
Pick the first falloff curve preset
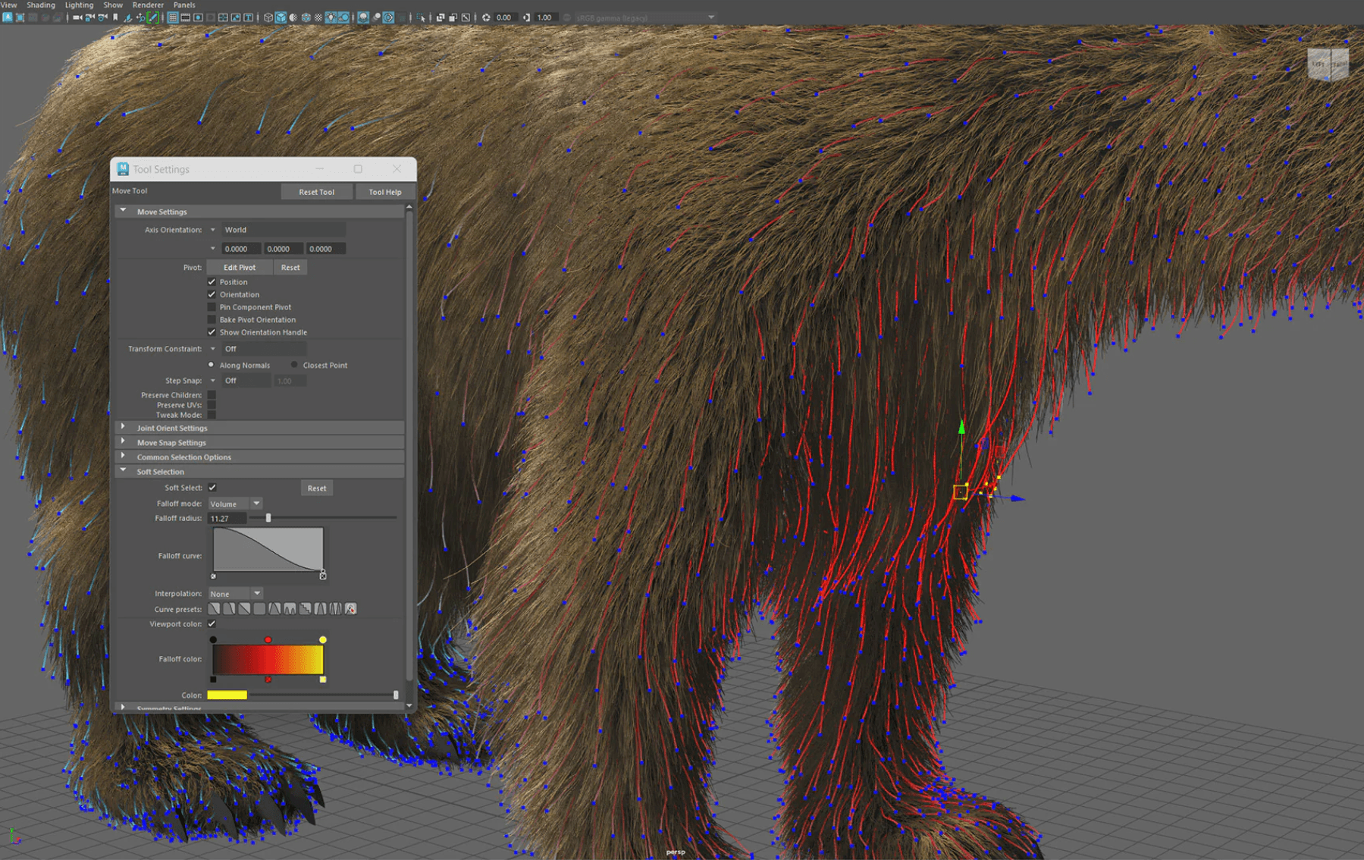click(x=214, y=609)
